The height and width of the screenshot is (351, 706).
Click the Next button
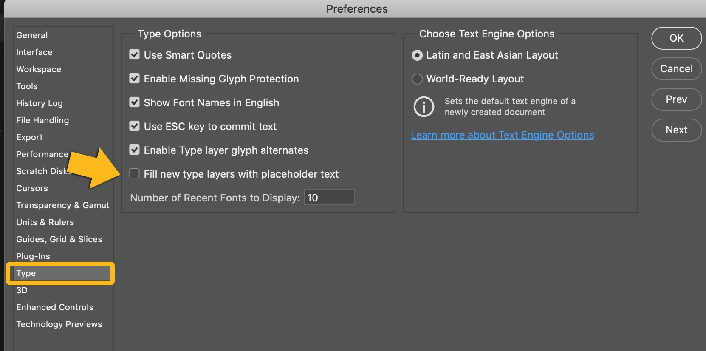[x=676, y=130]
